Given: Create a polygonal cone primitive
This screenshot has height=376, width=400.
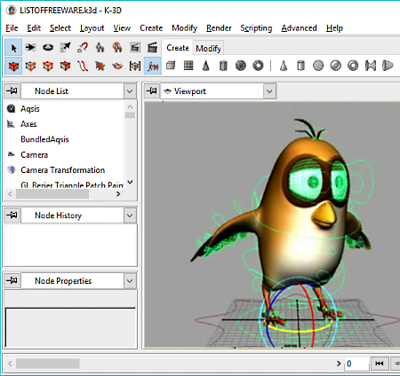Looking at the screenshot, I should click(x=206, y=66).
